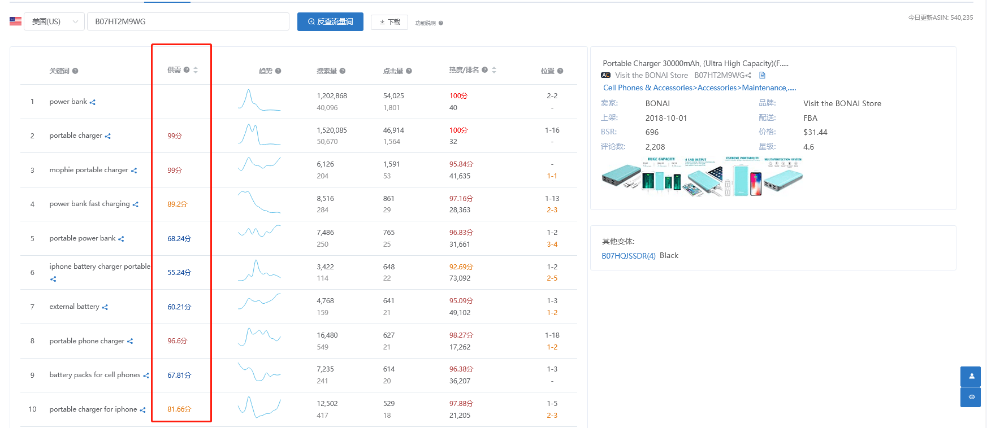987x428 pixels.
Task: Click the 下载 download button
Action: (389, 22)
